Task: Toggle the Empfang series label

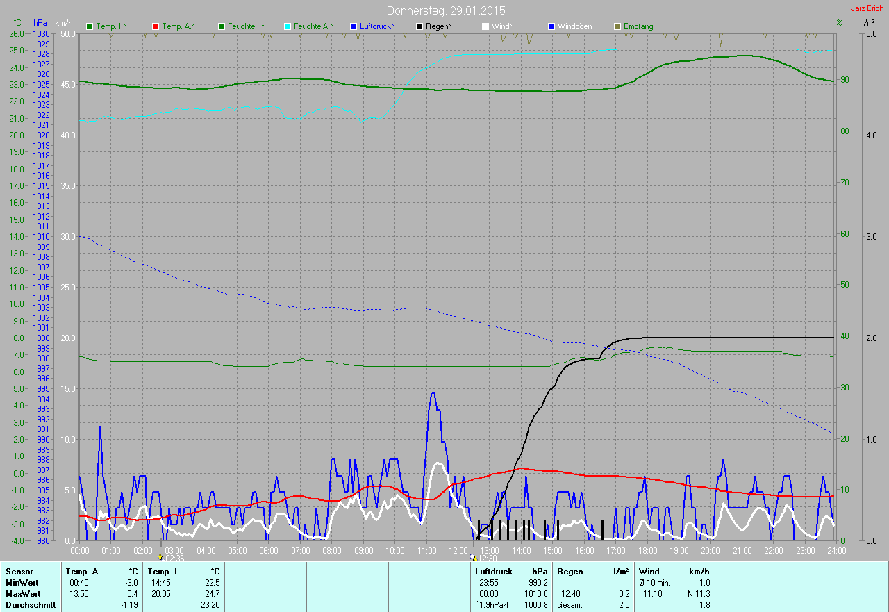Action: (x=638, y=26)
